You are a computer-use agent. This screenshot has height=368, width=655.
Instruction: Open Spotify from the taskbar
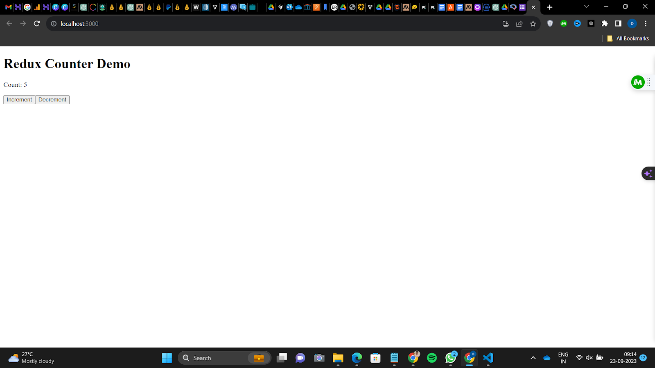pyautogui.click(x=432, y=358)
